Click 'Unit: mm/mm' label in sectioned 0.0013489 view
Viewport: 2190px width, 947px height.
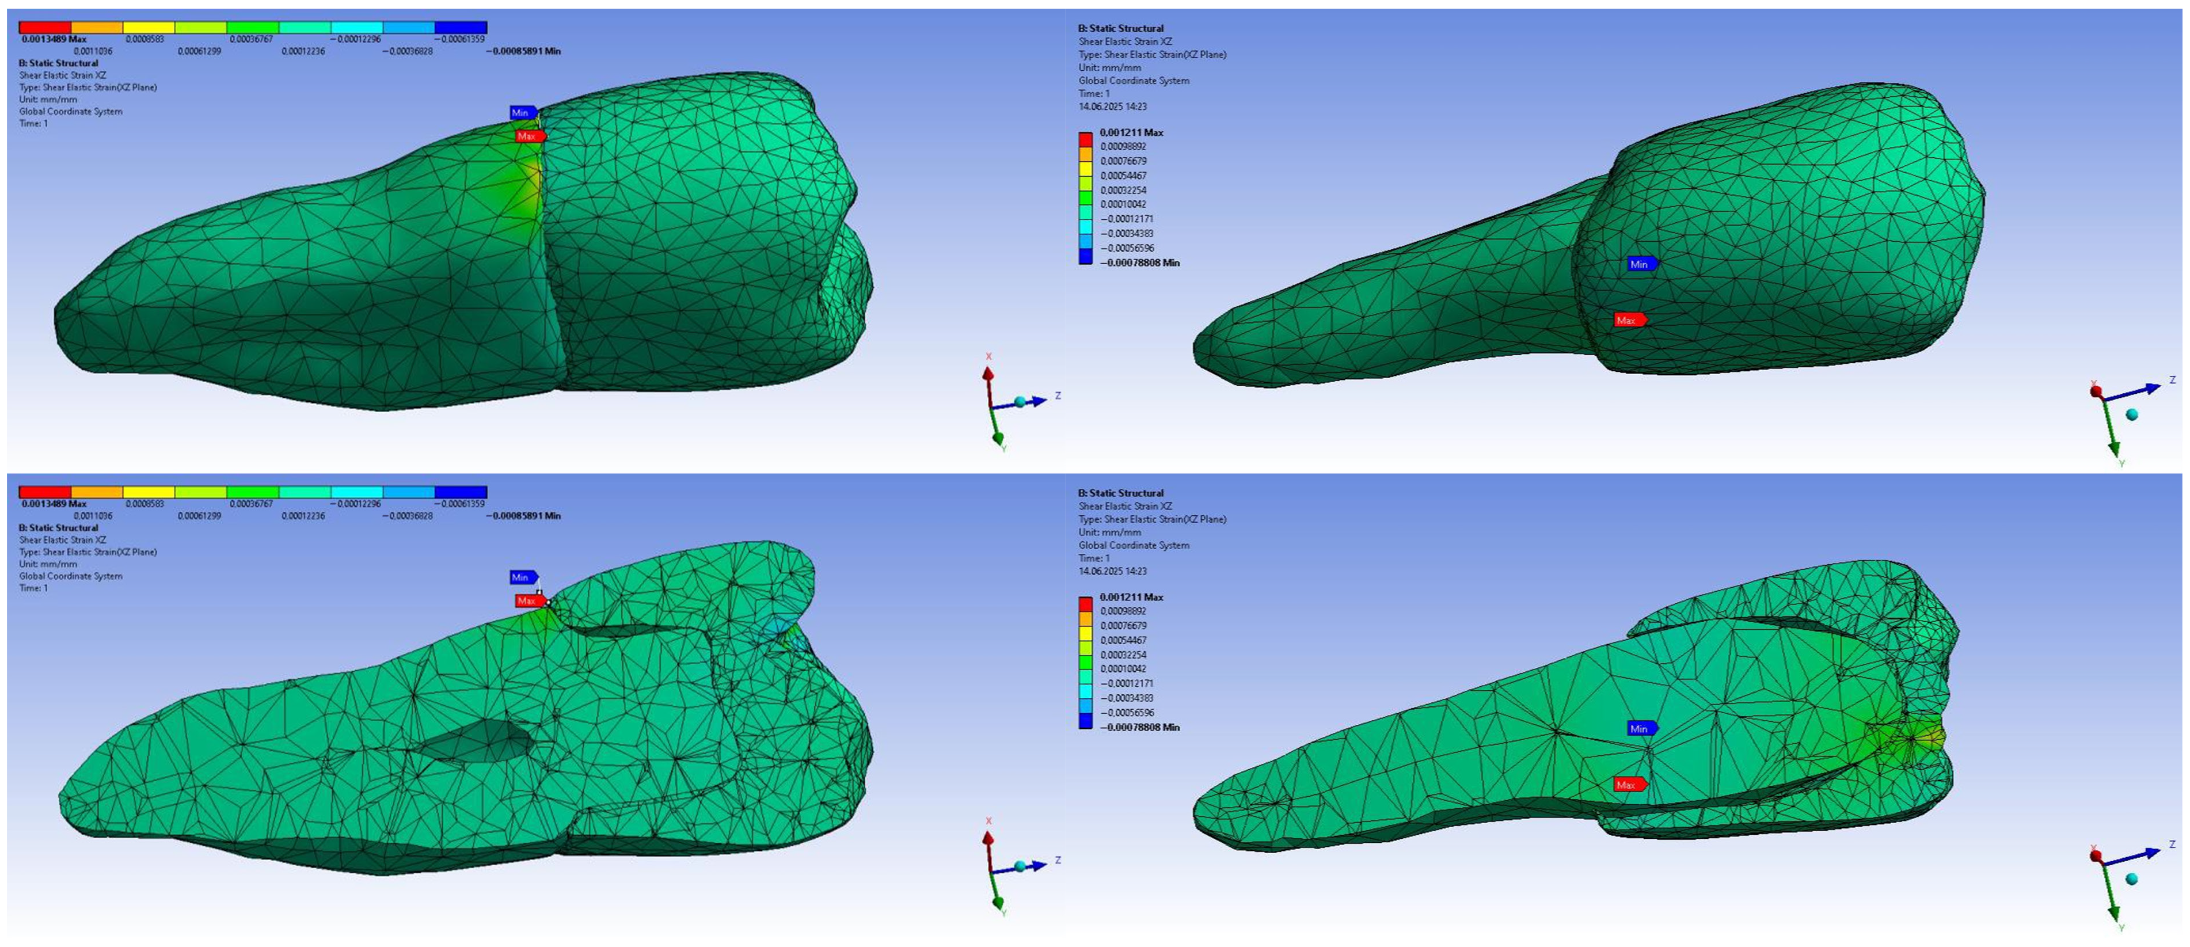pyautogui.click(x=48, y=564)
